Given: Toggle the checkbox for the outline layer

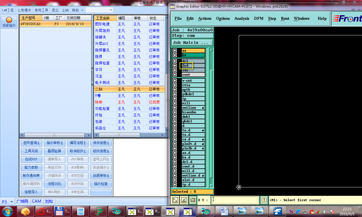Looking at the screenshot, I should [175, 108].
